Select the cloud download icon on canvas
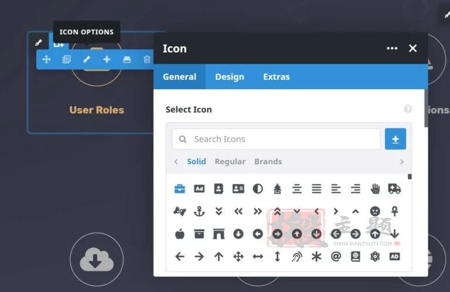Image resolution: width=450 pixels, height=292 pixels. point(97,259)
